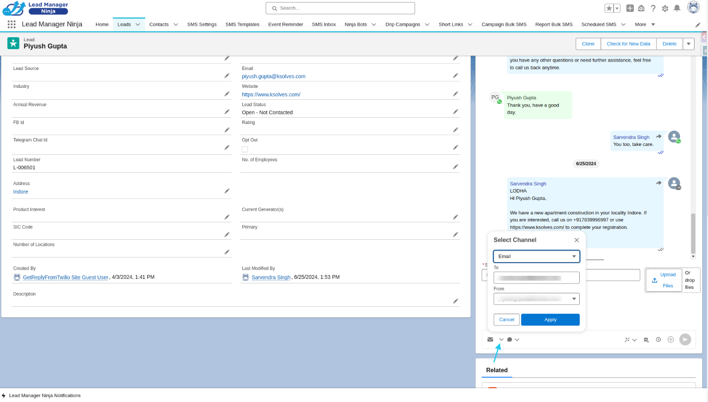This screenshot has height=402, width=708.
Task: Open the Report Bulk SMS tab
Action: (554, 24)
